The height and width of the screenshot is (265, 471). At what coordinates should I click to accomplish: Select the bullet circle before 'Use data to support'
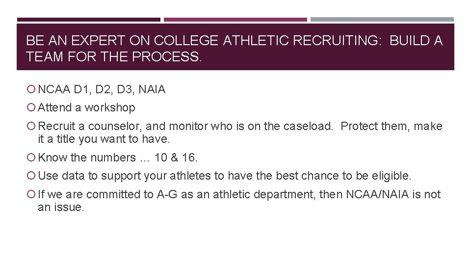click(x=31, y=176)
